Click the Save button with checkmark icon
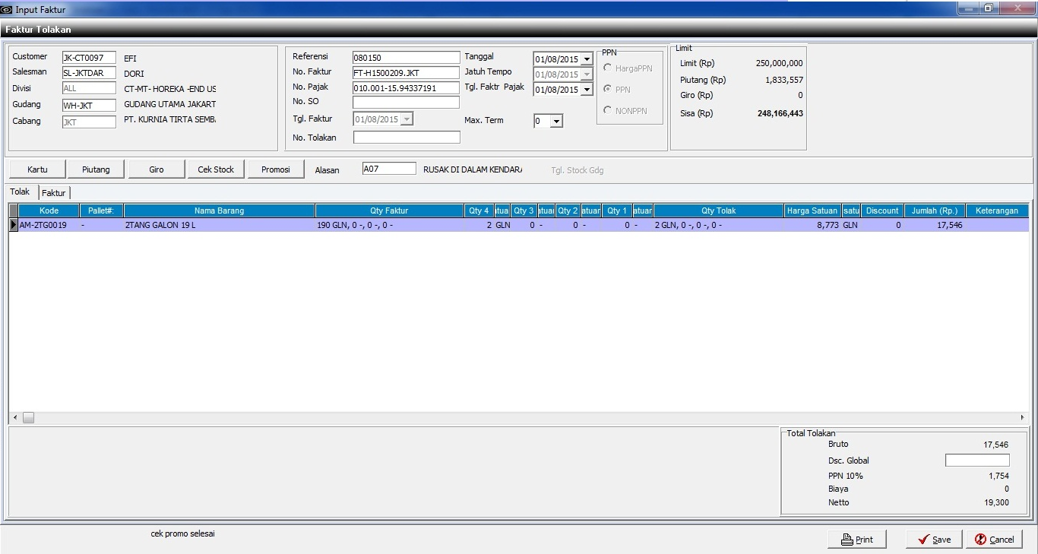This screenshot has height=554, width=1038. 934,540
